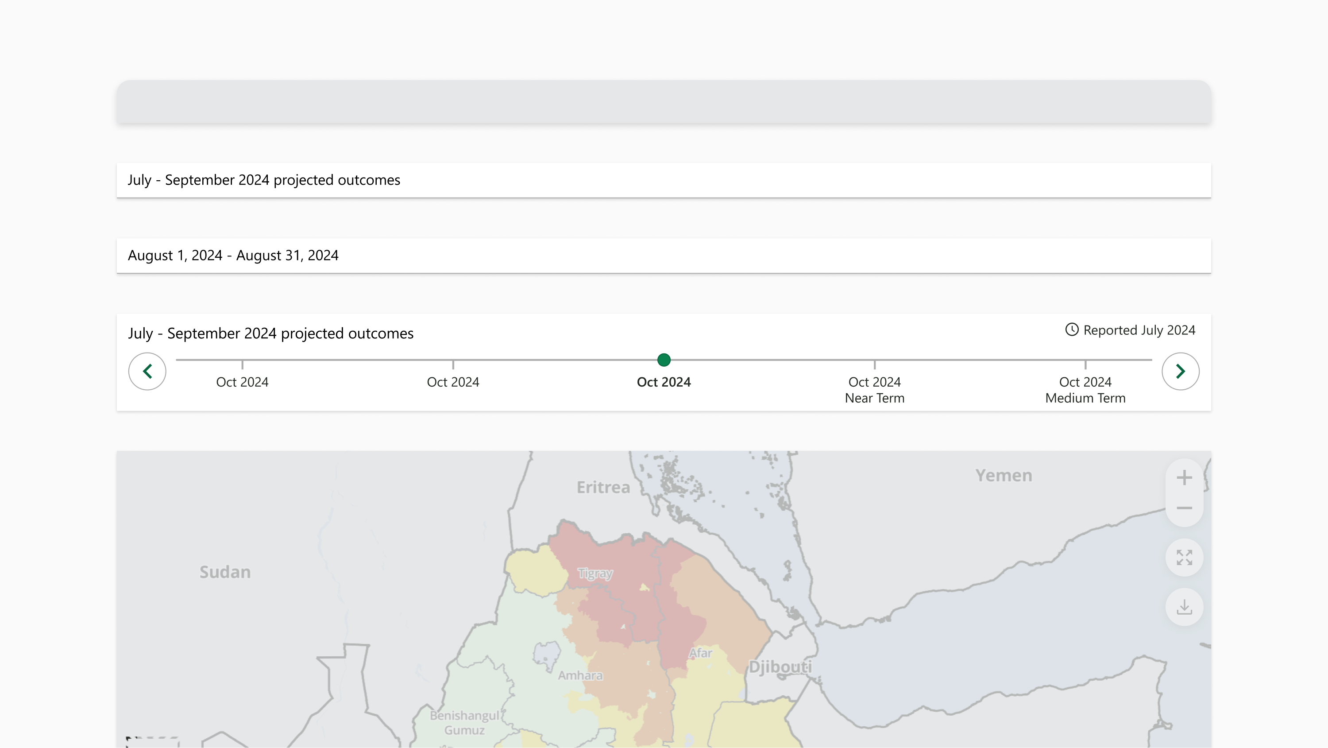Click the Benishangul Gumuz region label
1328x748 pixels.
pos(464,722)
